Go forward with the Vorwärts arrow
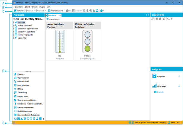 click(40, 11)
